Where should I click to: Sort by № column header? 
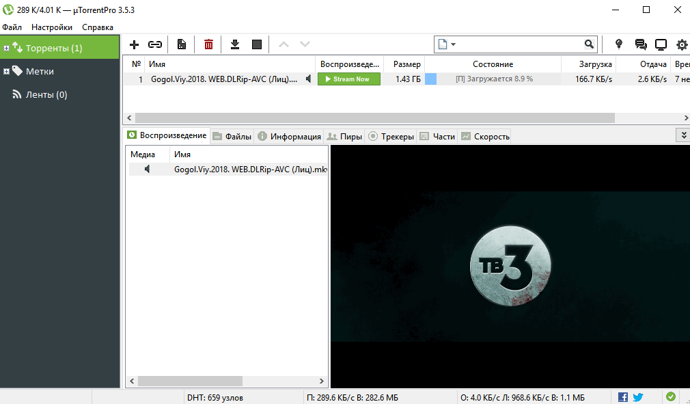[134, 64]
